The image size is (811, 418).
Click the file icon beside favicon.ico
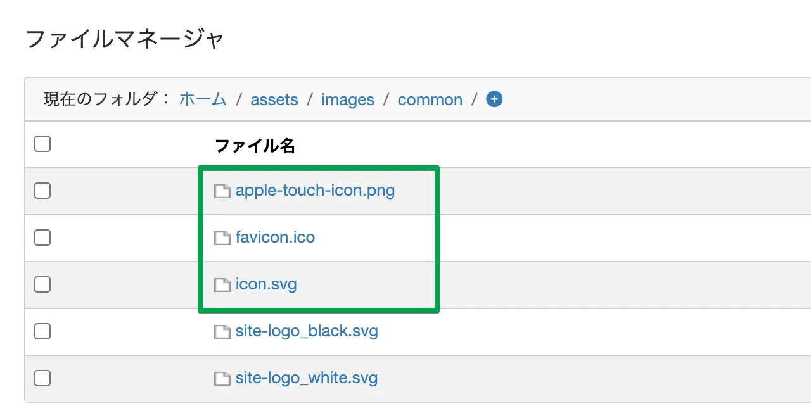click(x=222, y=238)
